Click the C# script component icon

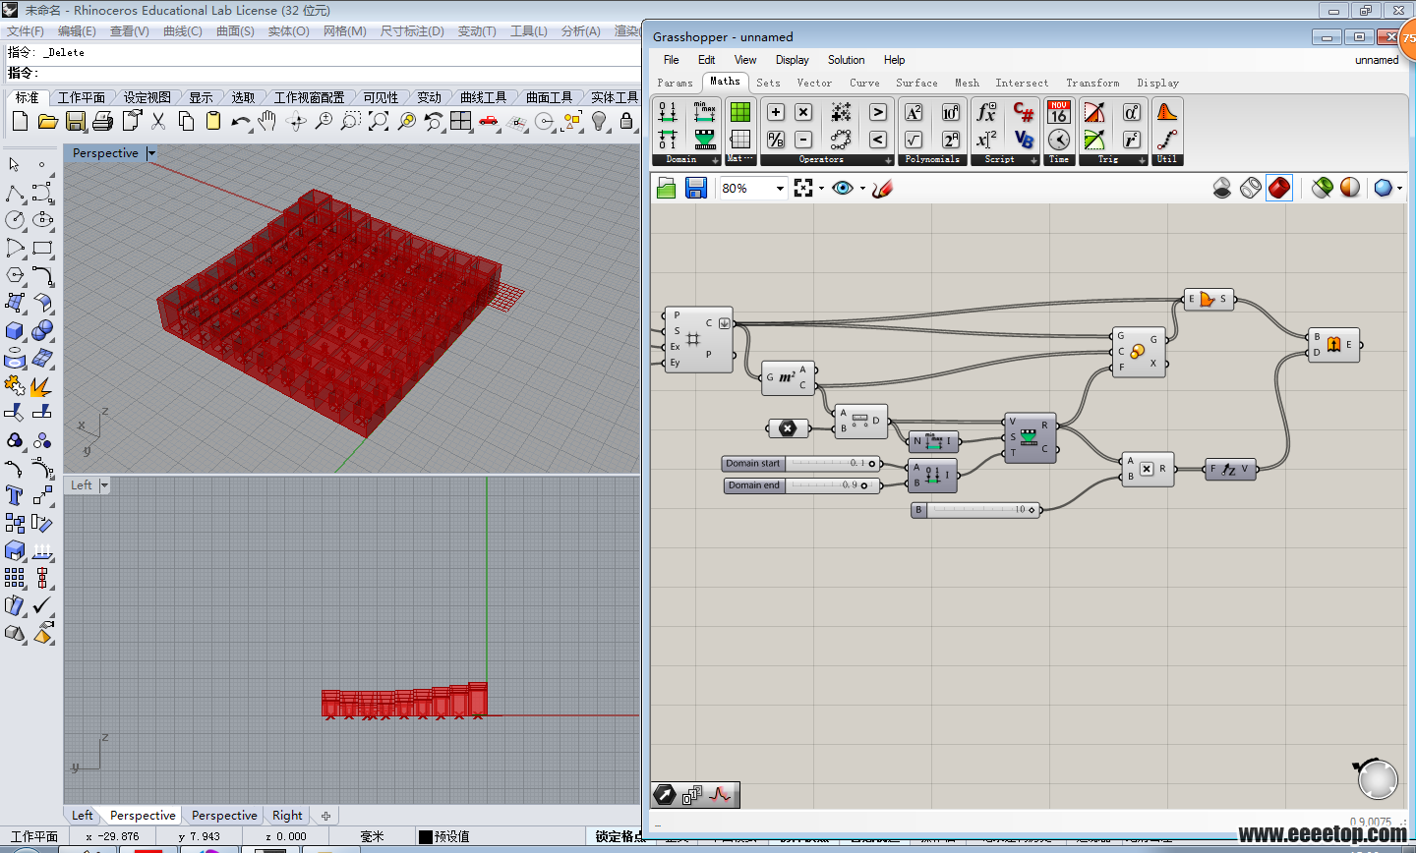click(x=1024, y=112)
